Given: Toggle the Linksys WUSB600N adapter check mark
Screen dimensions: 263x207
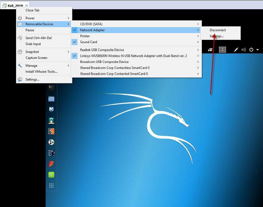Looking at the screenshot, I should coord(74,56).
